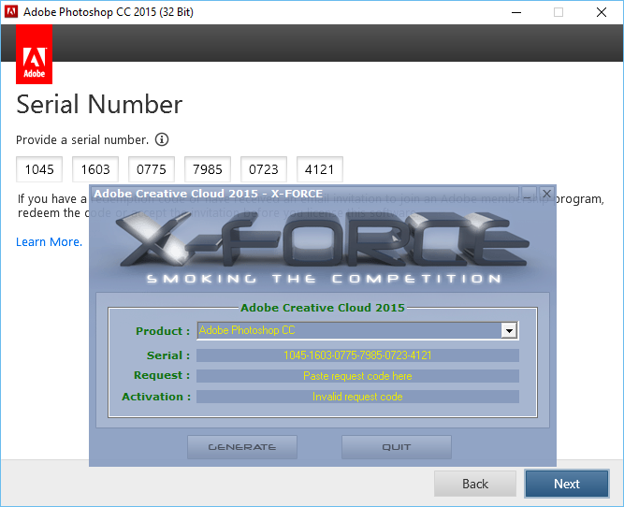Click the Next button
The width and height of the screenshot is (624, 507).
[x=567, y=484]
